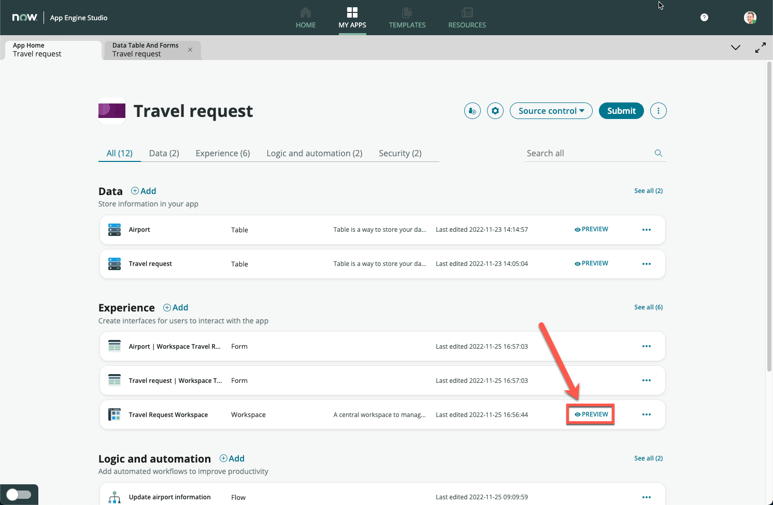Viewport: 773px width, 505px height.
Task: Open app settings gear icon
Action: 495,111
